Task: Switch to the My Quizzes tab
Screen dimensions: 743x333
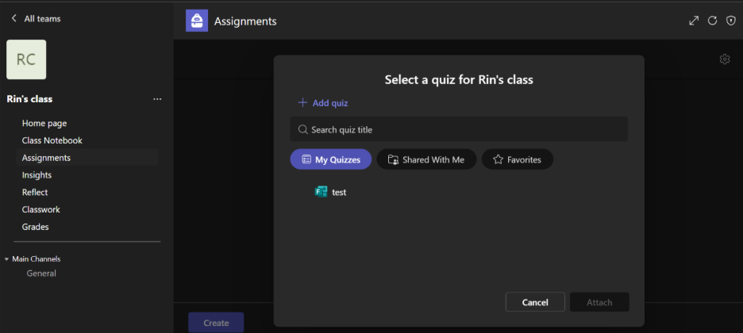Action: (331, 159)
